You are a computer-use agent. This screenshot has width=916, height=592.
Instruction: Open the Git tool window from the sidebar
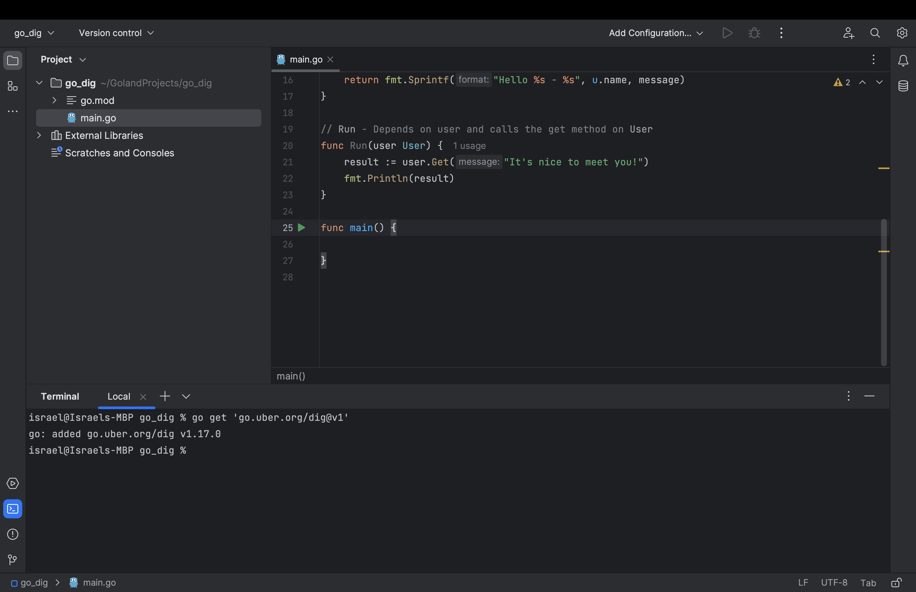click(x=13, y=560)
